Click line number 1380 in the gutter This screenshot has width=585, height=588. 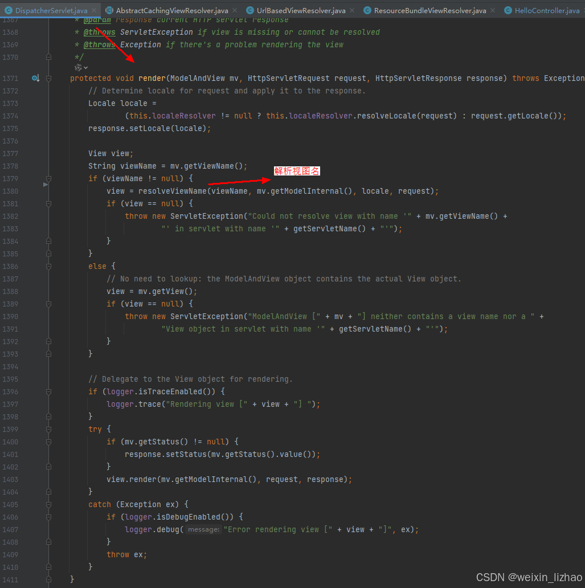tap(10, 191)
